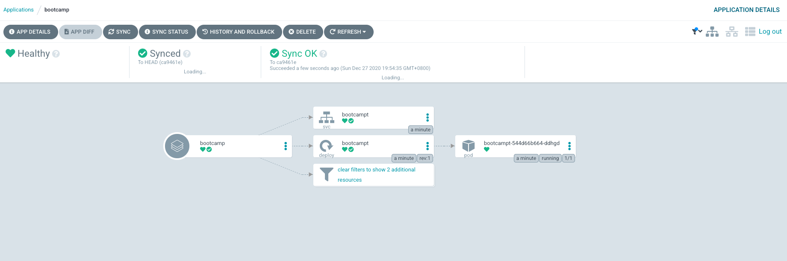787x261 pixels.
Task: Open kebab menu on bootcamp application node
Action: click(x=286, y=146)
